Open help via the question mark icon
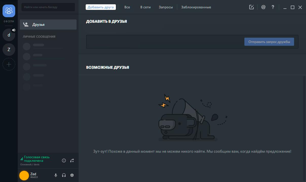Viewport: 306px width, 182px height. [x=273, y=7]
